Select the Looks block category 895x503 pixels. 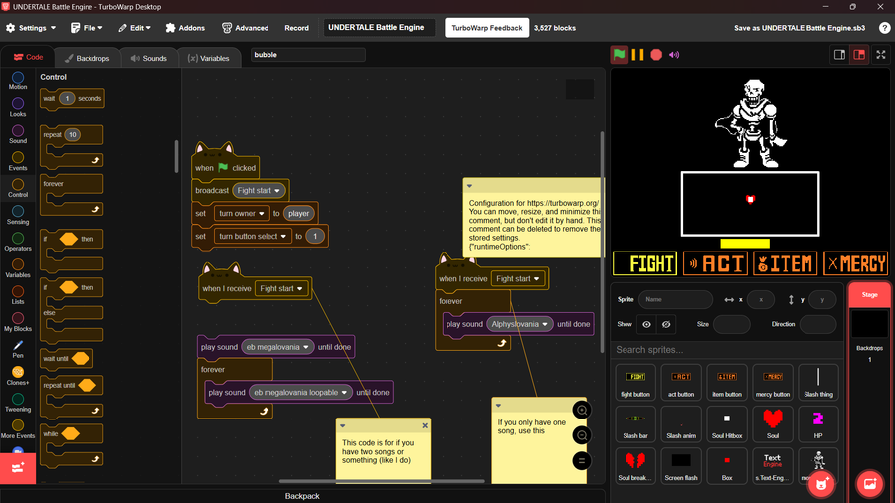pyautogui.click(x=18, y=107)
